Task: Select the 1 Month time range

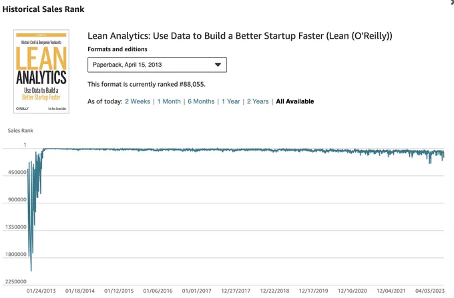Action: point(169,101)
